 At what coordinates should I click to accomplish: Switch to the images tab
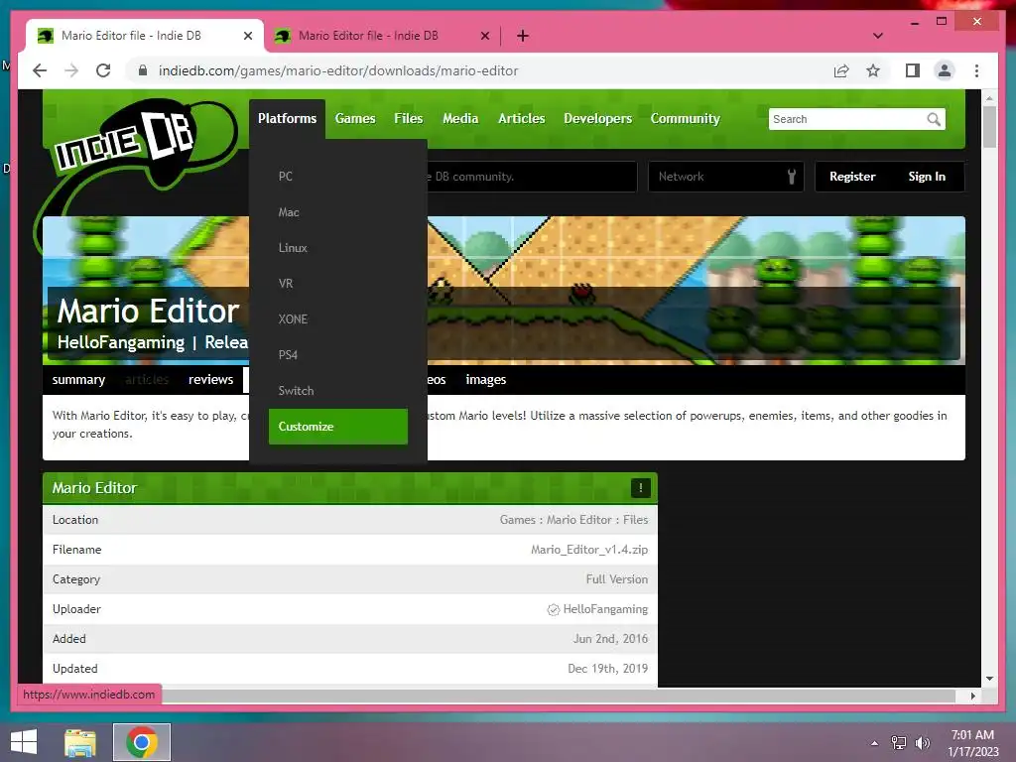tap(486, 380)
